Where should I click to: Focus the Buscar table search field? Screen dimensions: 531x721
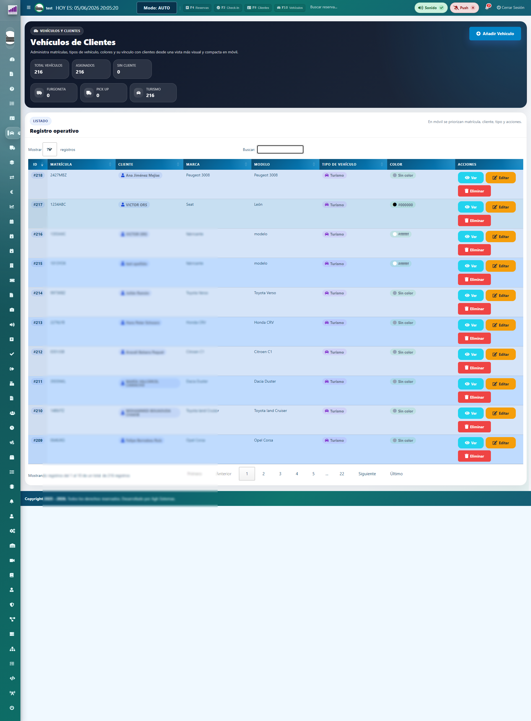[280, 149]
